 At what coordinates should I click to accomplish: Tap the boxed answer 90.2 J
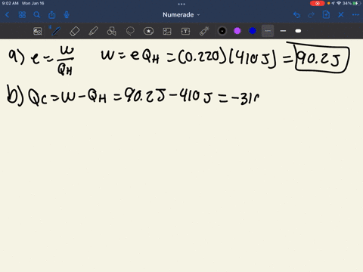tap(322, 60)
